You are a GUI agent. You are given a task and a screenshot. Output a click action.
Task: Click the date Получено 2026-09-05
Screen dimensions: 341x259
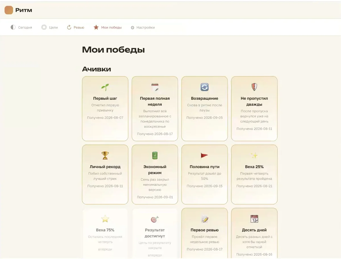click(x=205, y=118)
